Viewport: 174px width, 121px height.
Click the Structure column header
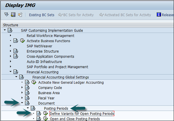(x=10, y=25)
